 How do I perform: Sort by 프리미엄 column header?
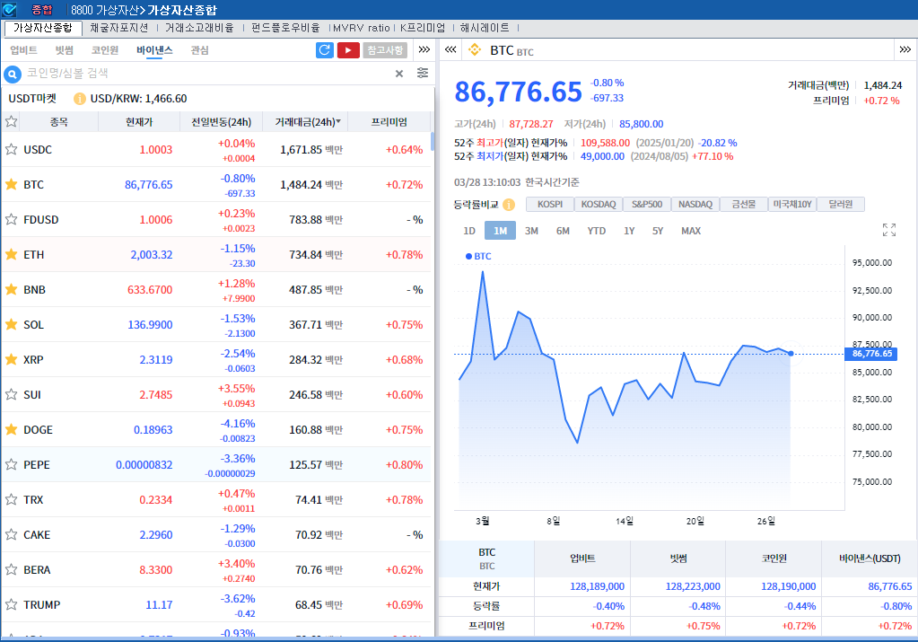click(389, 122)
